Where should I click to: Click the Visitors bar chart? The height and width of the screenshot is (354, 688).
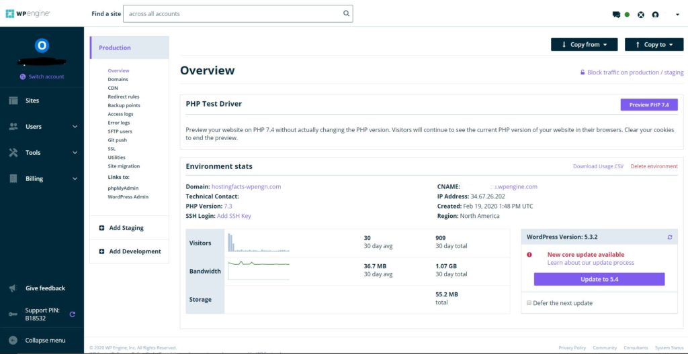(259, 243)
